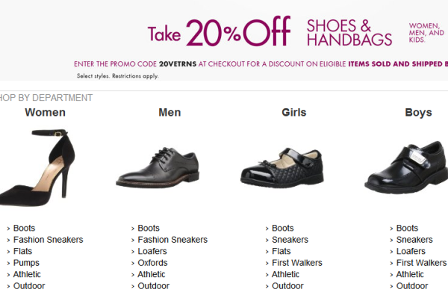Screen dimensions: 448x304
Task: Open the Boys department heading
Action: pyautogui.click(x=418, y=112)
